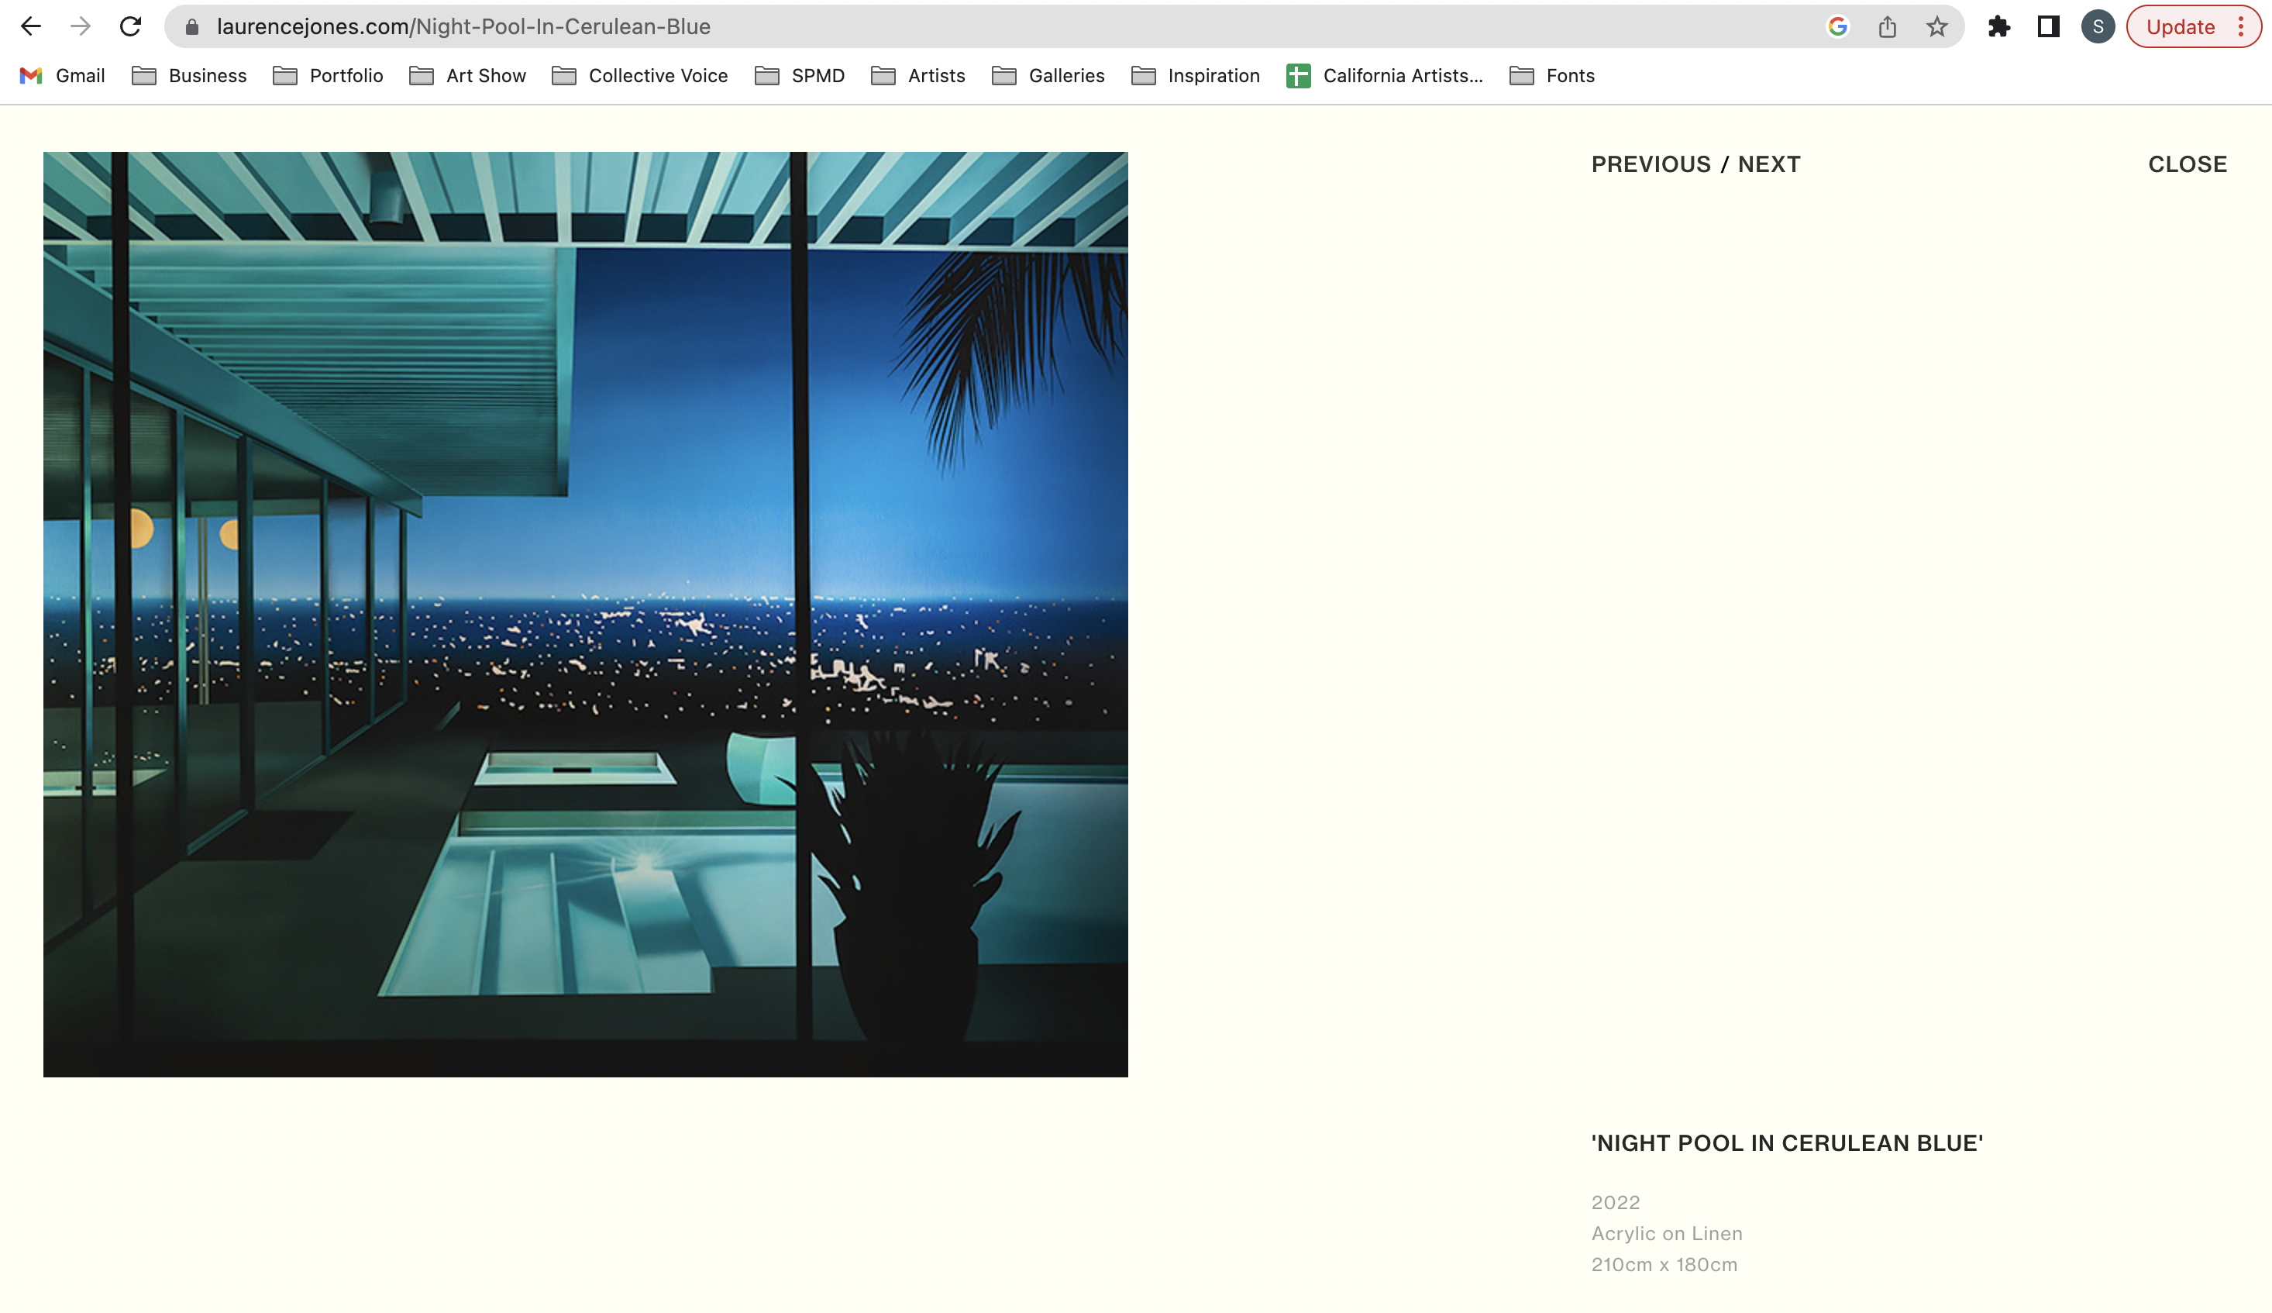Bookmark this page with star icon

(x=1936, y=27)
